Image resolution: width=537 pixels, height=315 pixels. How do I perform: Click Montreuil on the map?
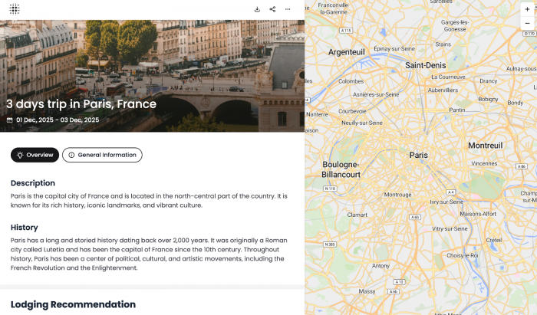tap(485, 145)
